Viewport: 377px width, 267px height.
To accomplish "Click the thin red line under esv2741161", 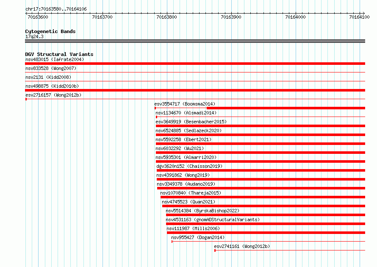I will 290,250.
